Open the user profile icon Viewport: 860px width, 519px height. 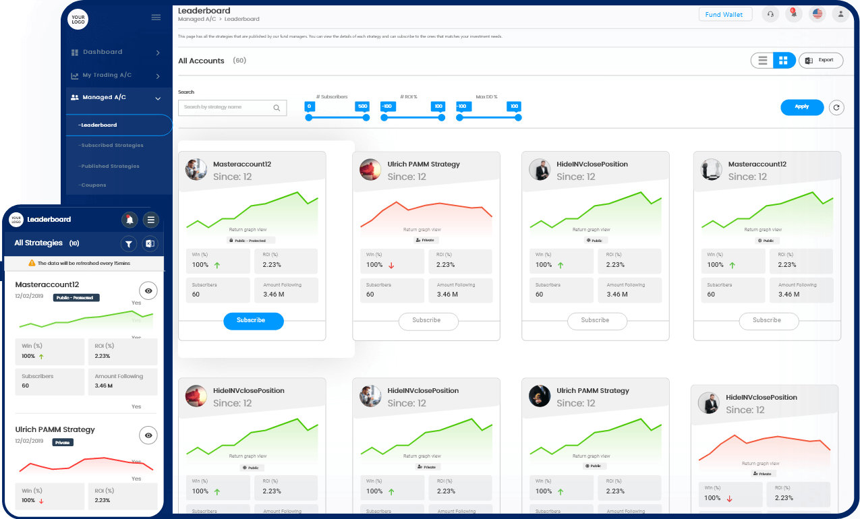click(x=840, y=14)
